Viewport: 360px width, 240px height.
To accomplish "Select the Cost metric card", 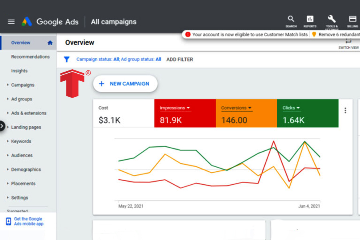I will click(124, 114).
